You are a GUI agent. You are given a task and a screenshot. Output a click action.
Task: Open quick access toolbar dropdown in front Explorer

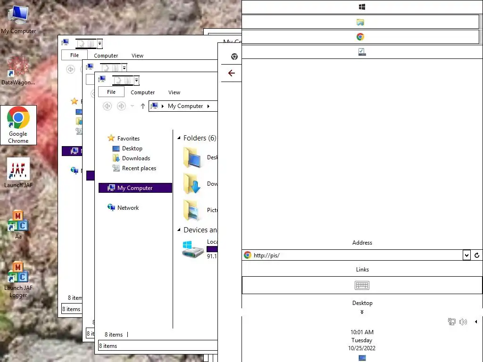point(136,81)
